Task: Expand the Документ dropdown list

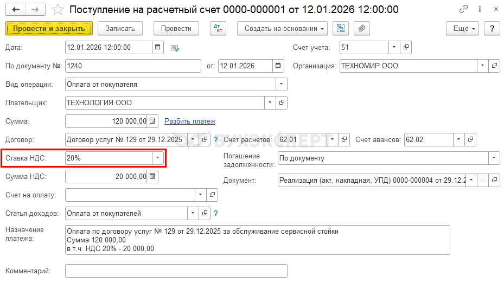Action: (x=471, y=180)
